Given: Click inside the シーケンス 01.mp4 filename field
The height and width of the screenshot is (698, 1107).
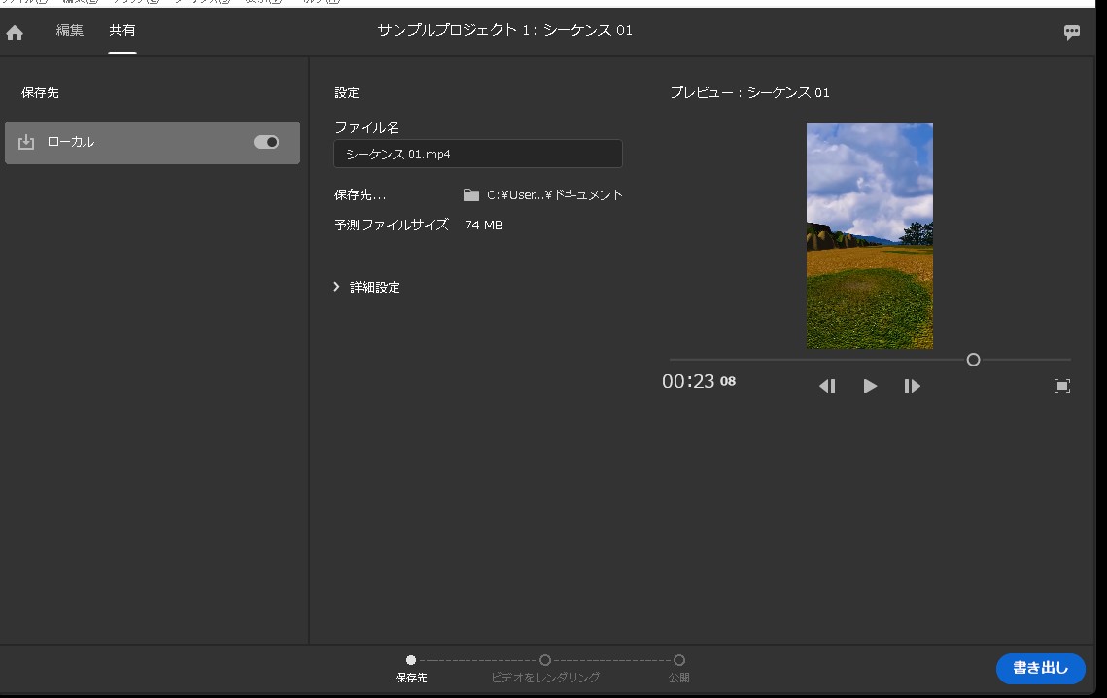Looking at the screenshot, I should click(477, 153).
